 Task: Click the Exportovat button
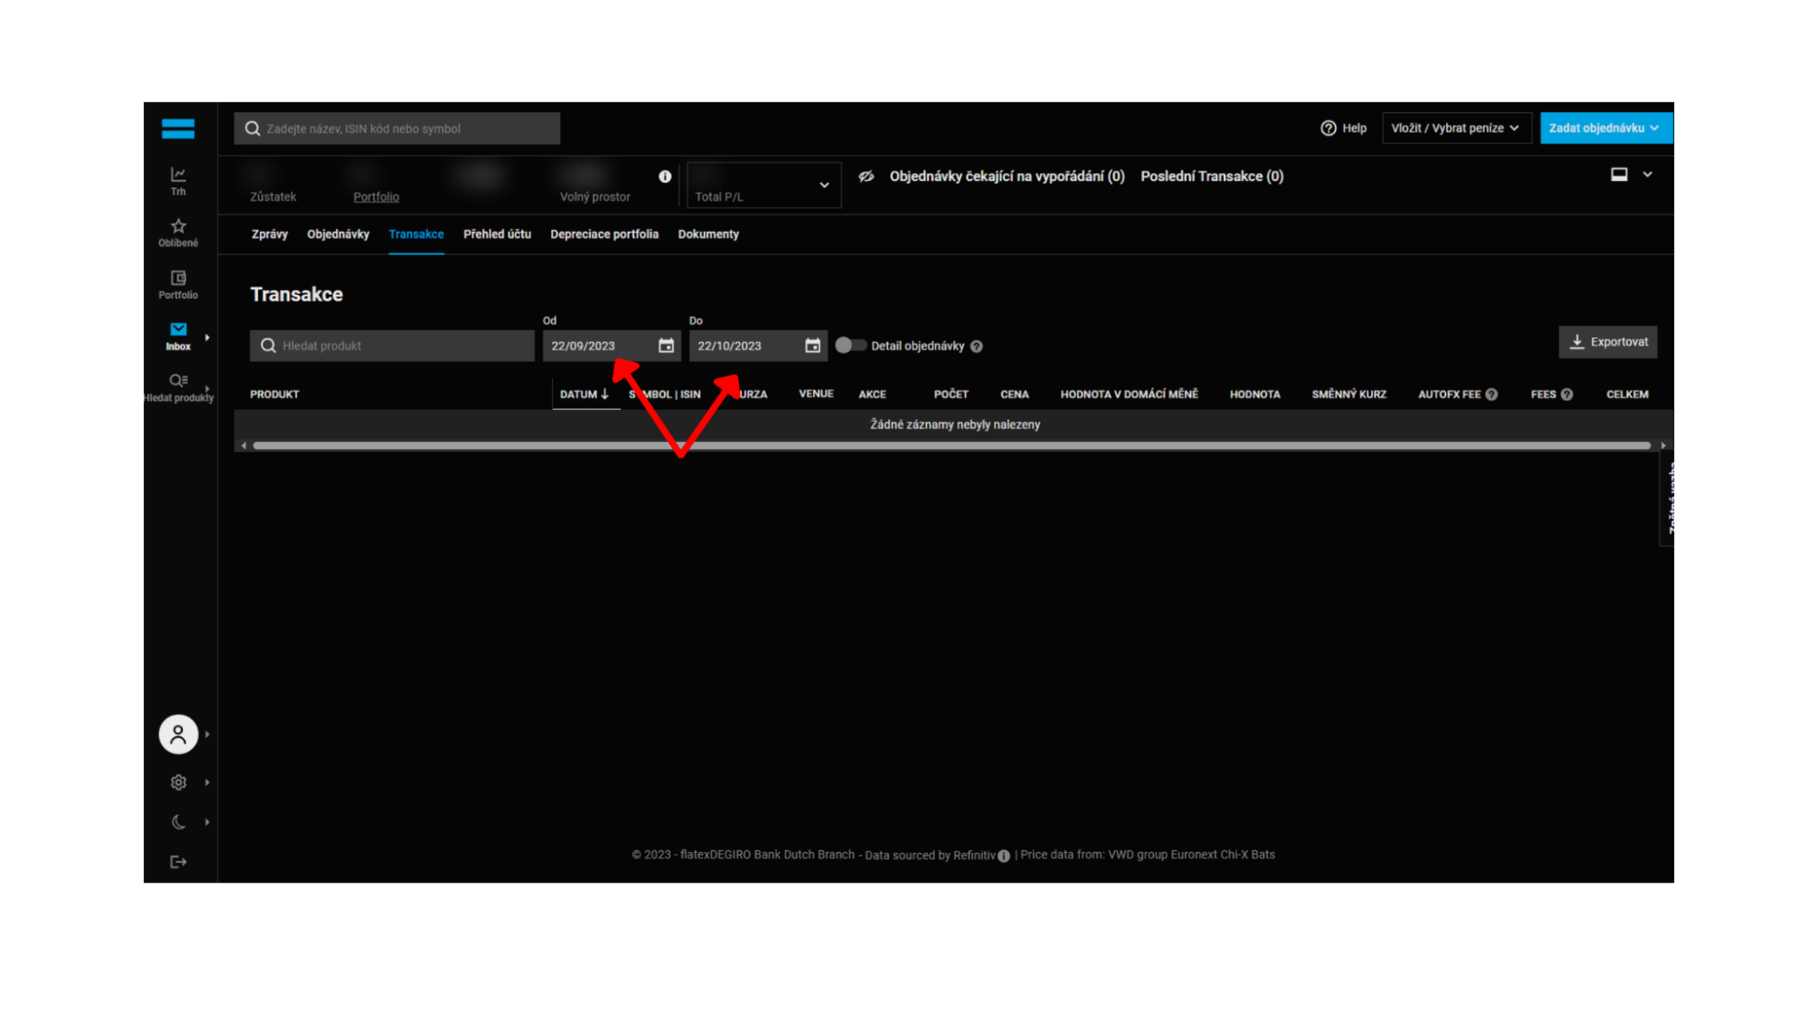coord(1607,342)
